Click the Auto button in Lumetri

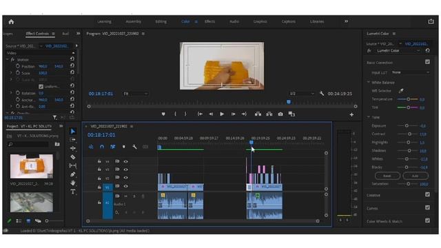click(416, 176)
